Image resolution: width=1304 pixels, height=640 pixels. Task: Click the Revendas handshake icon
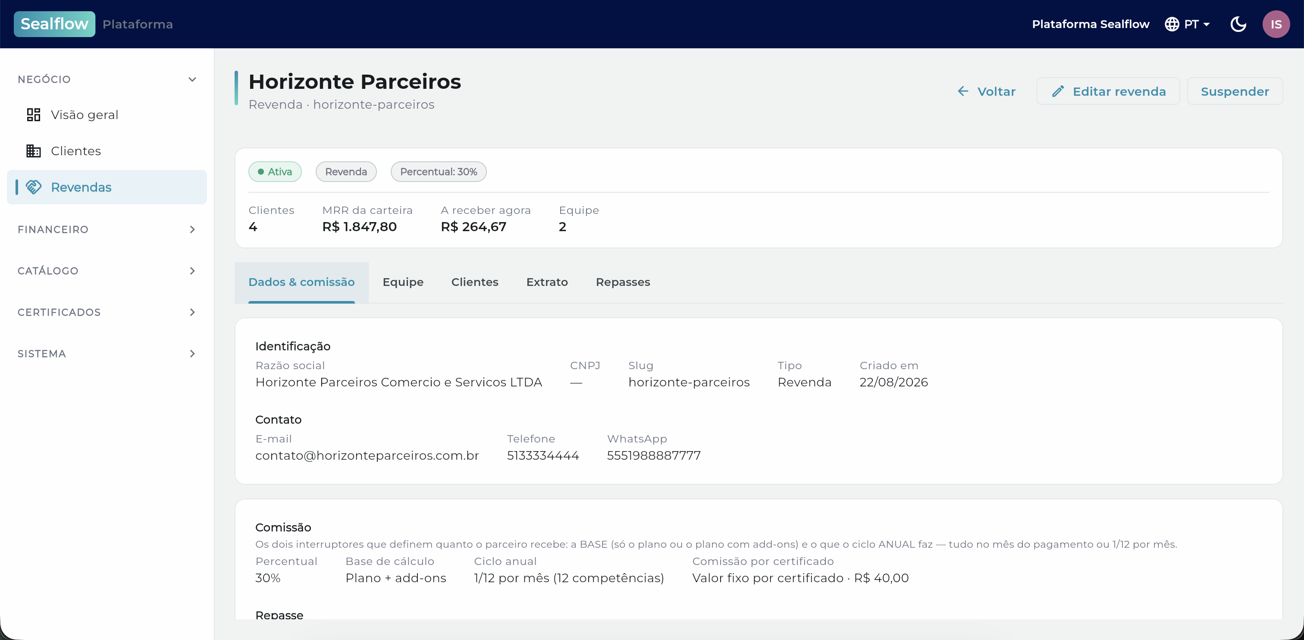pyautogui.click(x=33, y=187)
